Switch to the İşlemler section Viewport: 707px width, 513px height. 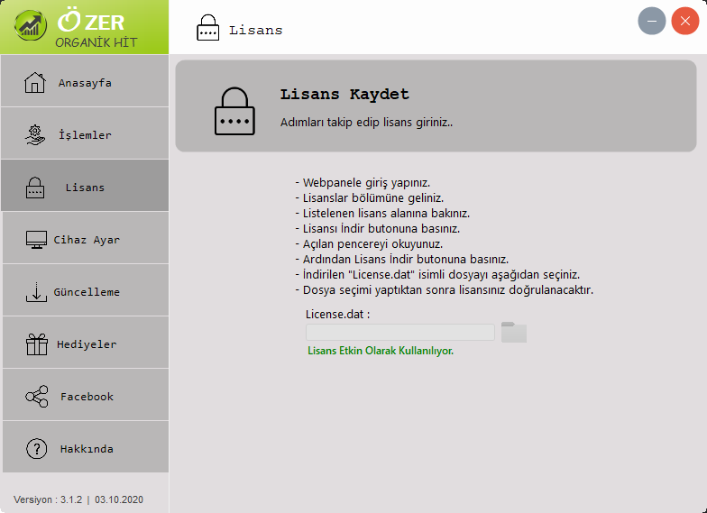[x=85, y=133]
